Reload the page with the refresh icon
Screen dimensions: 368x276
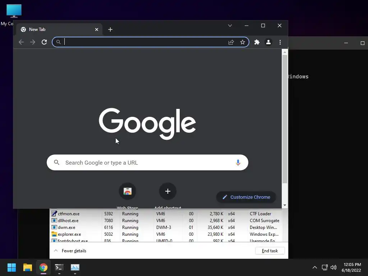coord(44,42)
